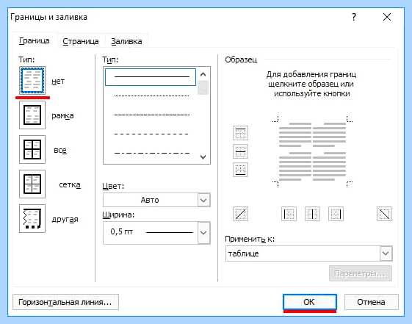This screenshot has width=412, height=324.
Task: Toggle the diagonal down border button
Action: (384, 214)
